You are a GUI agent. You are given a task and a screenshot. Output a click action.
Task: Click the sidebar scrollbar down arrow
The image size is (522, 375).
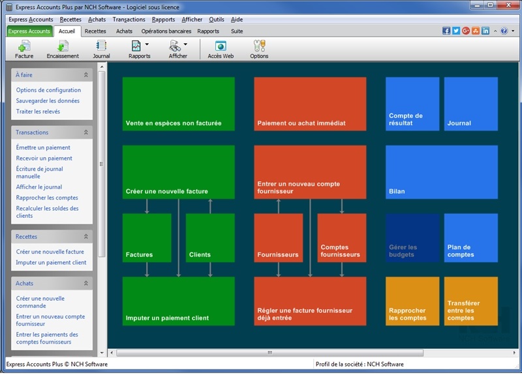tap(102, 353)
